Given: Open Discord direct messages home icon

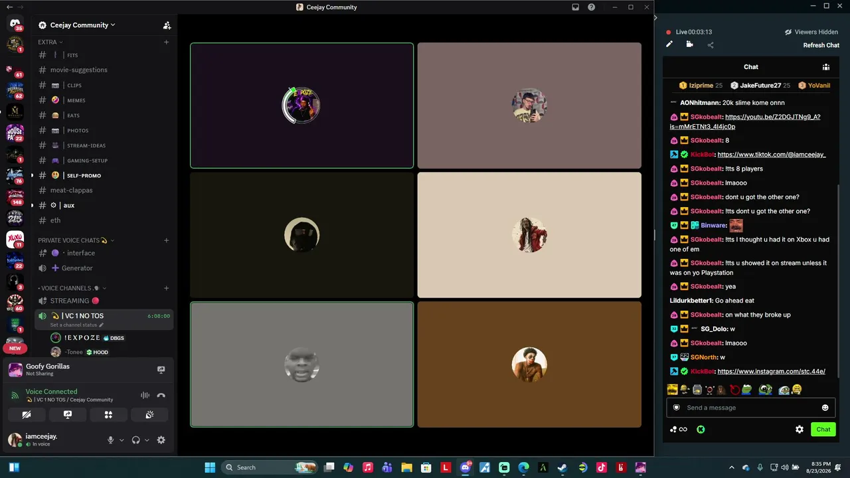Looking at the screenshot, I should 15,23.
